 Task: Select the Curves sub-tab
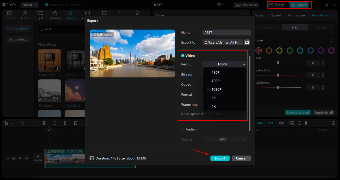[x=321, y=27]
